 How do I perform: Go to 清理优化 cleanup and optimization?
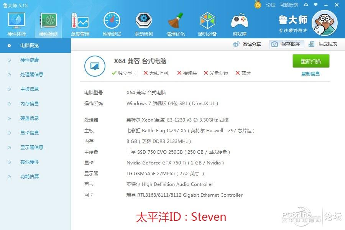pyautogui.click(x=176, y=24)
